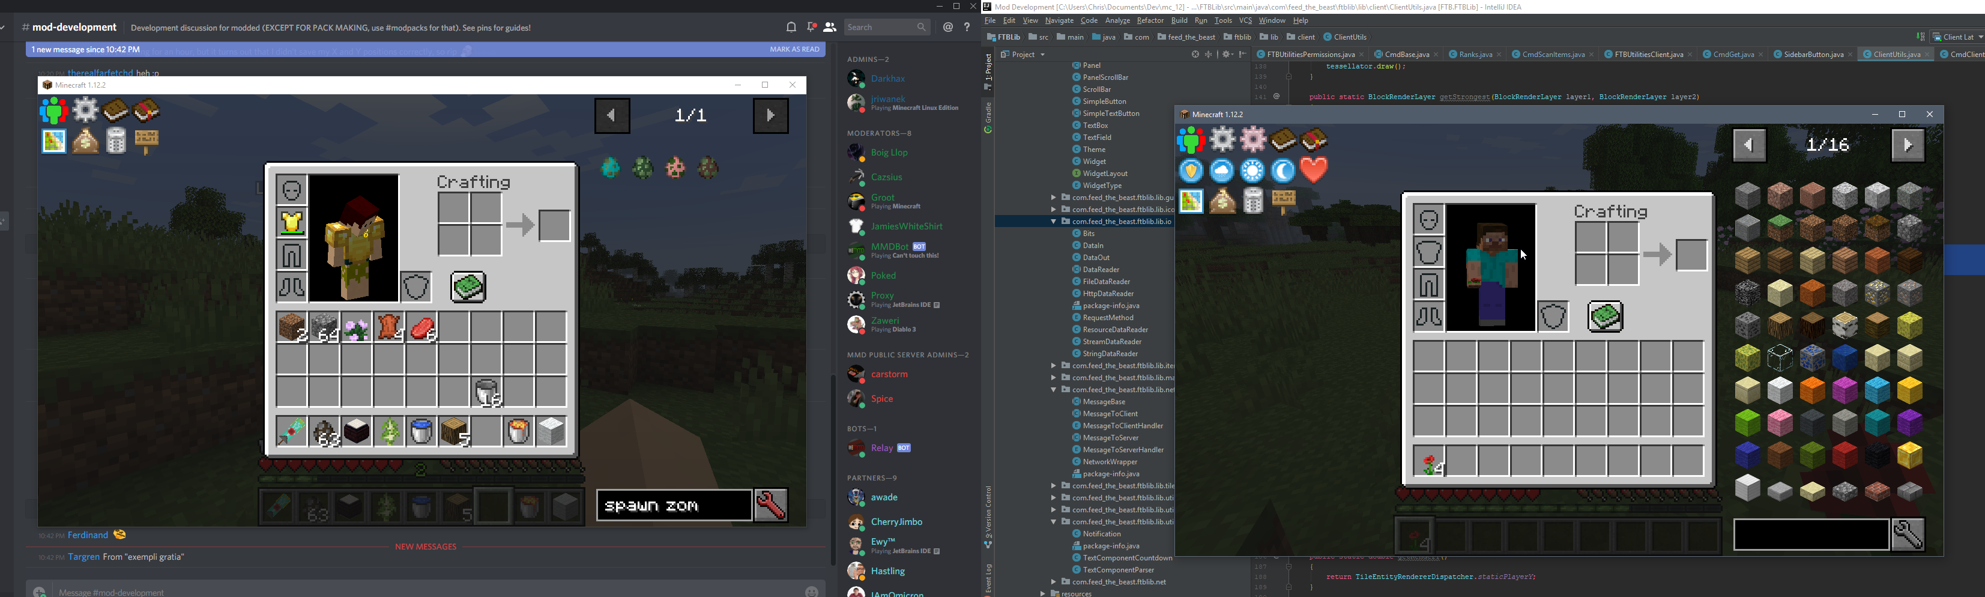1985x597 pixels.
Task: Open the DataReader class in project tree
Action: point(1101,270)
